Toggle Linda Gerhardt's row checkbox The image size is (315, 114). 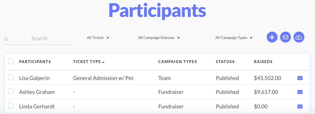11,106
